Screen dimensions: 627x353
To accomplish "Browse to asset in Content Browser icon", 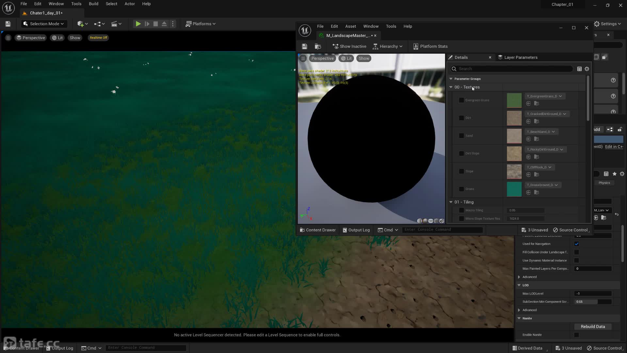I will click(x=318, y=46).
